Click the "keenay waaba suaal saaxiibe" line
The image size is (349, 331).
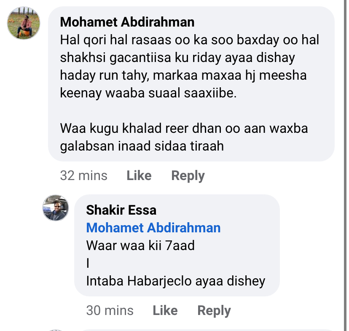(x=148, y=93)
